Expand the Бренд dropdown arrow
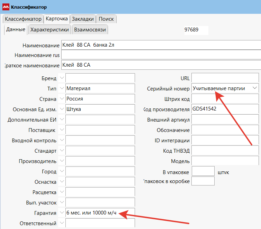Viewport: 261px width, 229px height. tap(62, 78)
